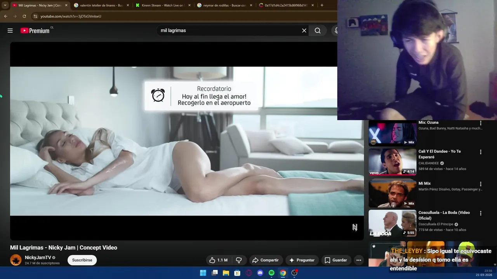Open the 'Mix: Ozuna' title link
Screen dimensions: 497x279
pos(428,122)
